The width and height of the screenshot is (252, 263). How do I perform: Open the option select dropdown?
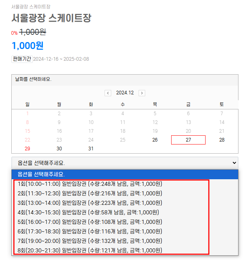click(x=125, y=163)
